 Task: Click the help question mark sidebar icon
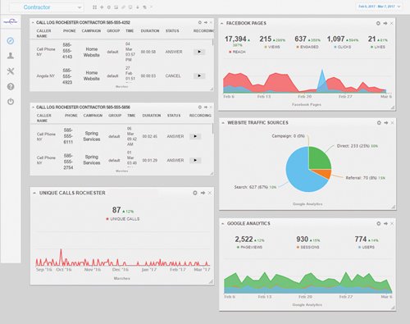(11, 87)
